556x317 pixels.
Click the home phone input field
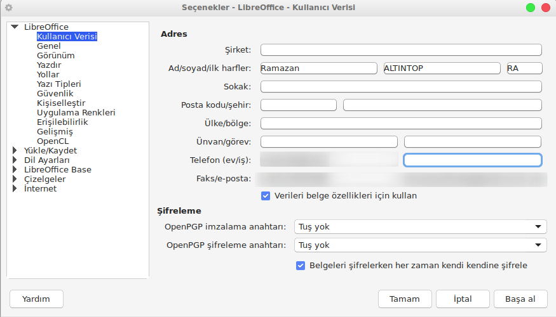pos(329,160)
